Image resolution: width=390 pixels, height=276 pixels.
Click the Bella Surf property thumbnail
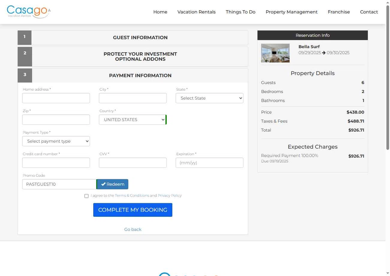[x=275, y=53]
